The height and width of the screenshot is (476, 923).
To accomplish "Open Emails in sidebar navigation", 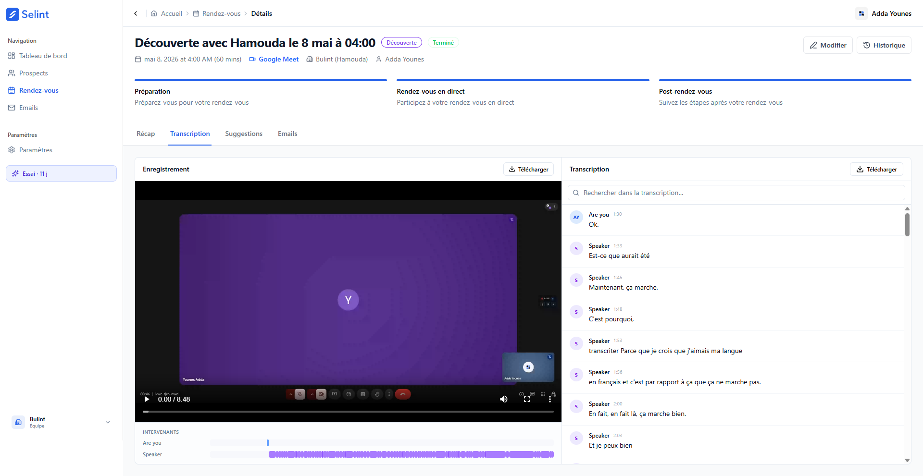I will click(x=62, y=108).
